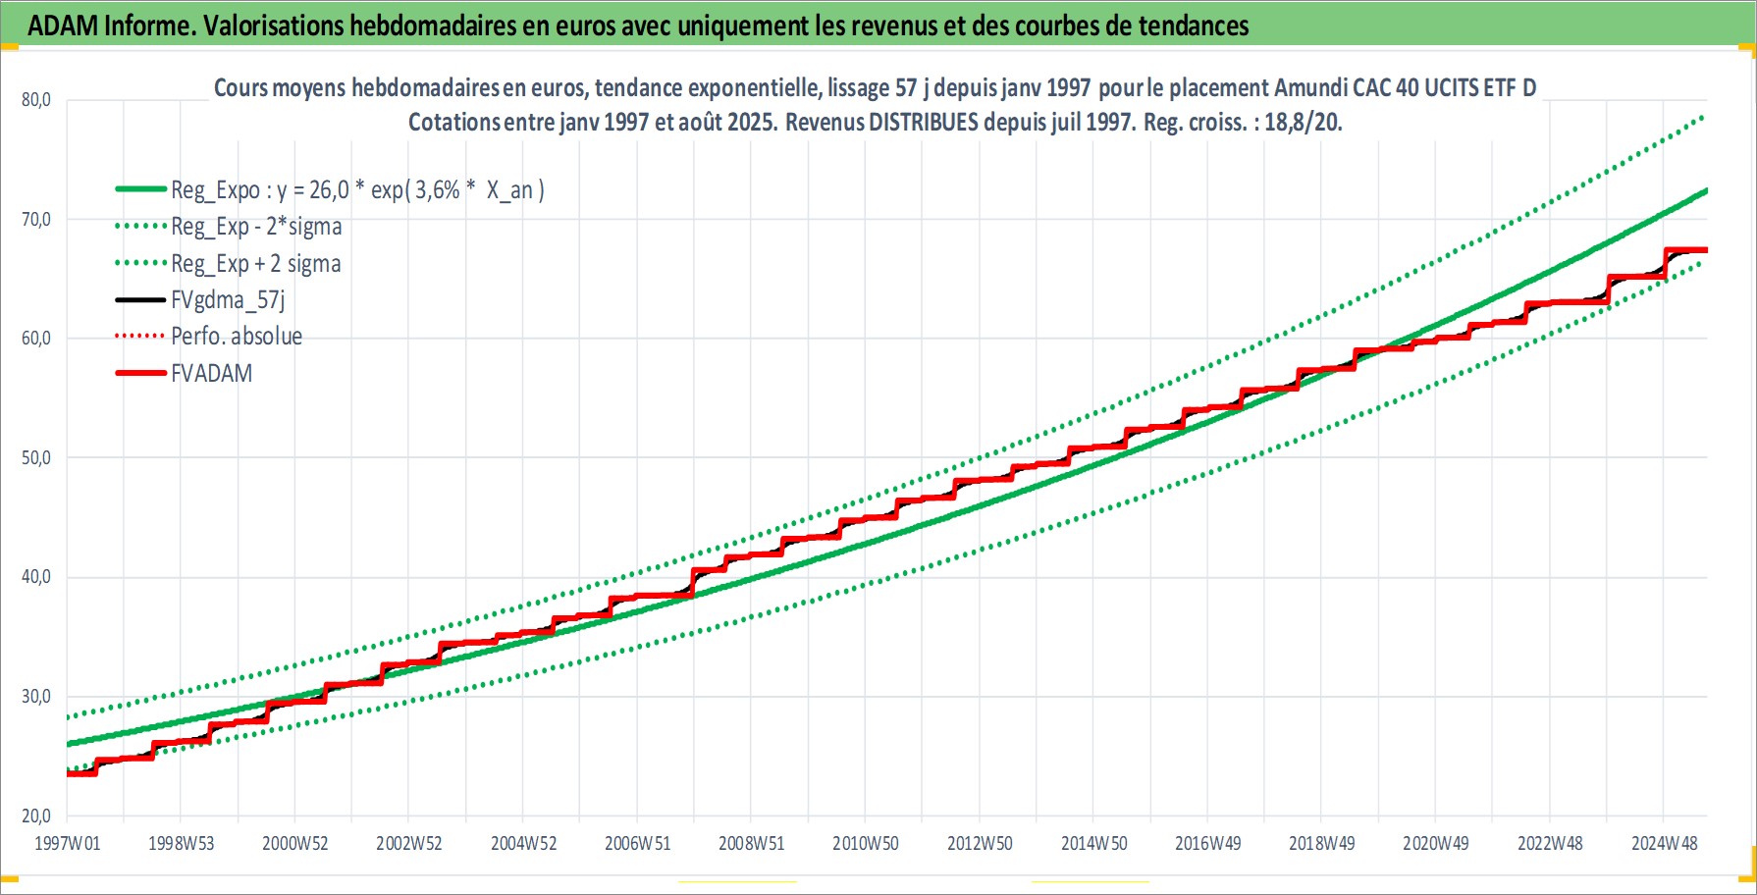Click y-axis label '70,0'
1757x895 pixels.
click(36, 220)
